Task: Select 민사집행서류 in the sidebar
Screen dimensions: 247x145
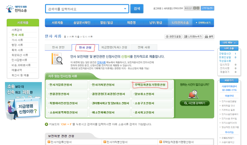Action: pos(19,60)
